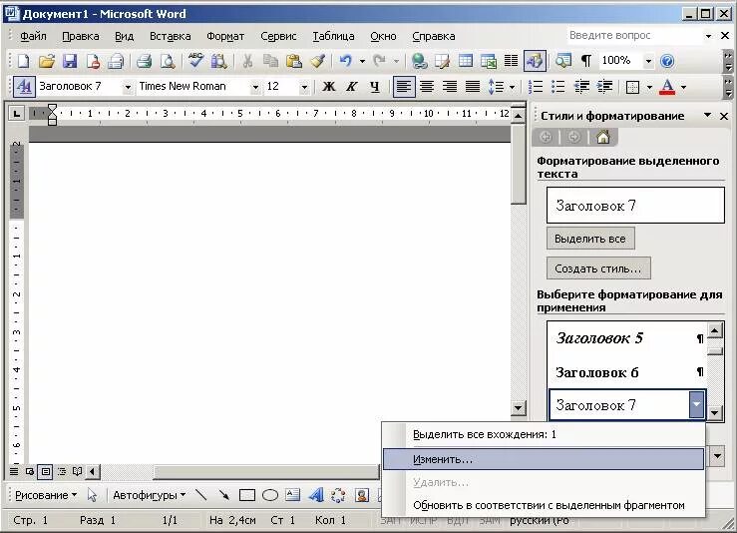Click the Columns icon

[x=511, y=61]
